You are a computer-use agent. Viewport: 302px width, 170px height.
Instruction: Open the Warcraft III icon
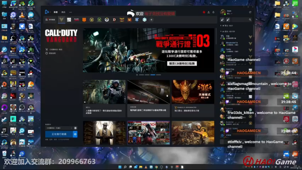pos(129,20)
